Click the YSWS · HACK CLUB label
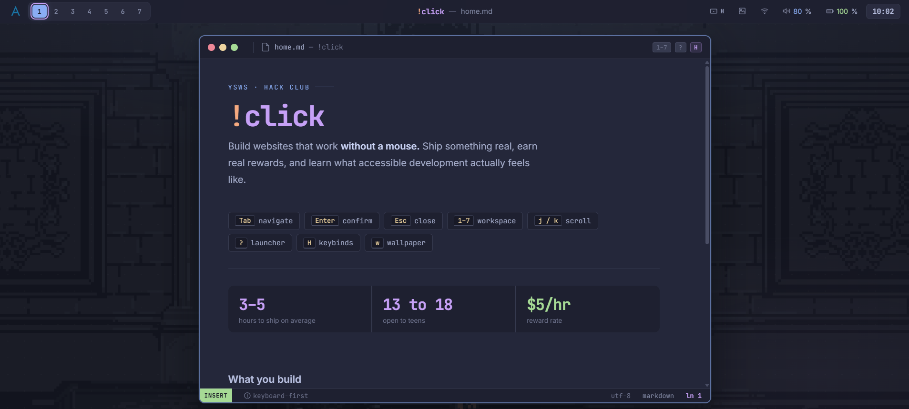909x409 pixels. click(269, 87)
